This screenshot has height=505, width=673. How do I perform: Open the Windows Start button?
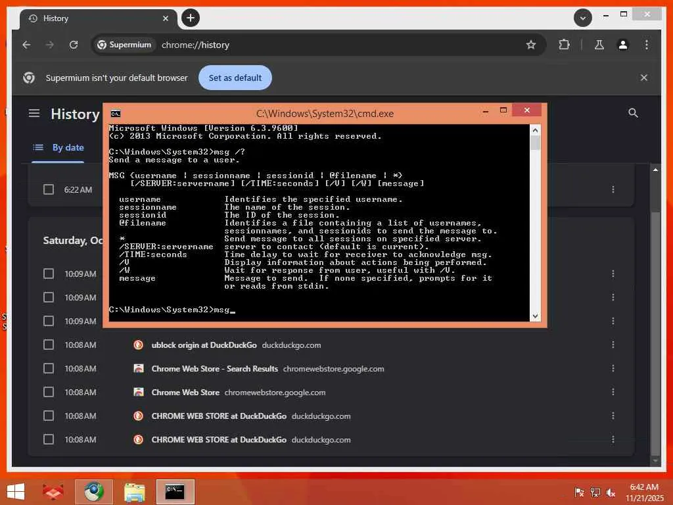16,492
